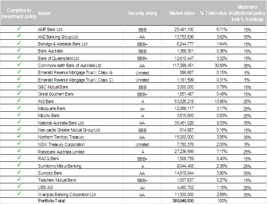Select the market value '53,026,218'
Viewport: 267px width, 204px height.
(184, 101)
